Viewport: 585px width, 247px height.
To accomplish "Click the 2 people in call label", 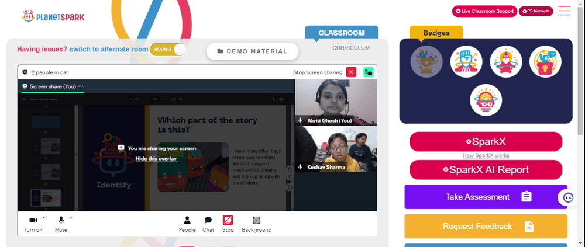I will click(x=50, y=72).
